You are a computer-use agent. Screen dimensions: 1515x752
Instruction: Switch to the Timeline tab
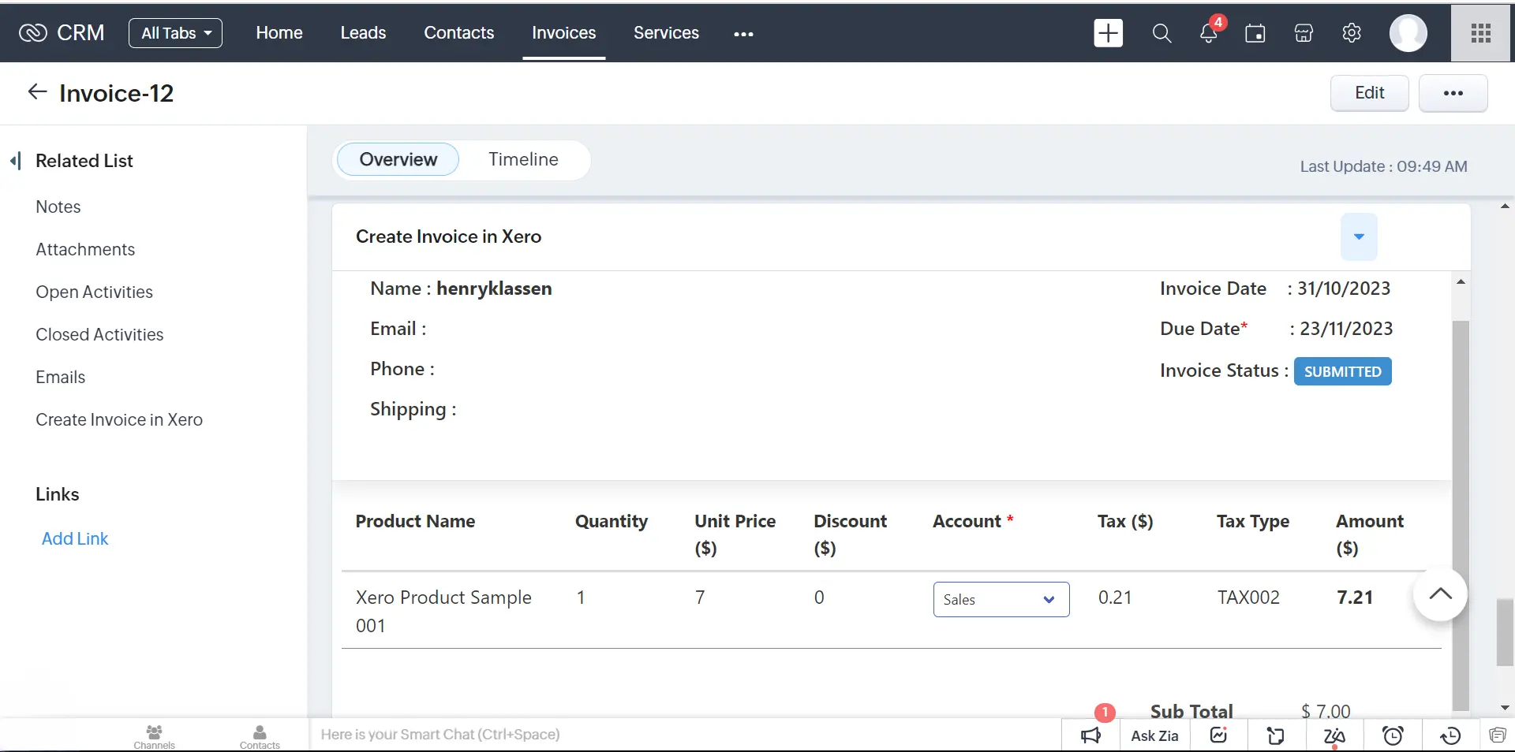[523, 159]
